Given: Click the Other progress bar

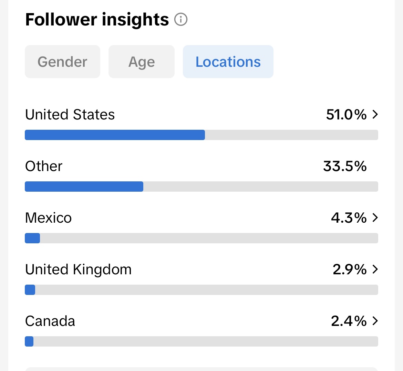Looking at the screenshot, I should (201, 187).
